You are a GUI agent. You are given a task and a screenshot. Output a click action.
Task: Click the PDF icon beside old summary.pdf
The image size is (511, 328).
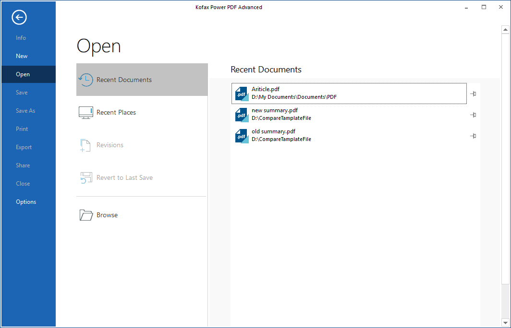[x=242, y=136]
